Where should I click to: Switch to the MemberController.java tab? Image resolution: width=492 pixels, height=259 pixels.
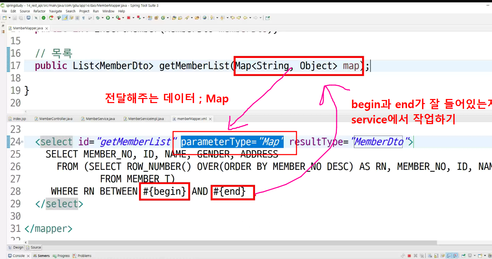pos(53,119)
